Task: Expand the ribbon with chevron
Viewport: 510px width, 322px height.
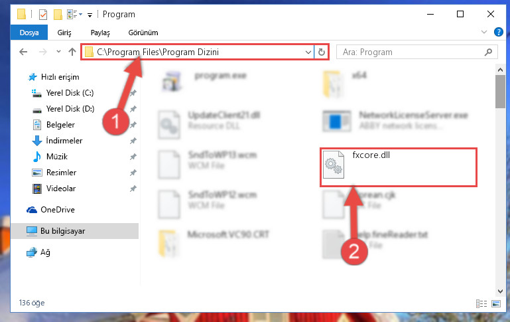Action: click(x=484, y=32)
